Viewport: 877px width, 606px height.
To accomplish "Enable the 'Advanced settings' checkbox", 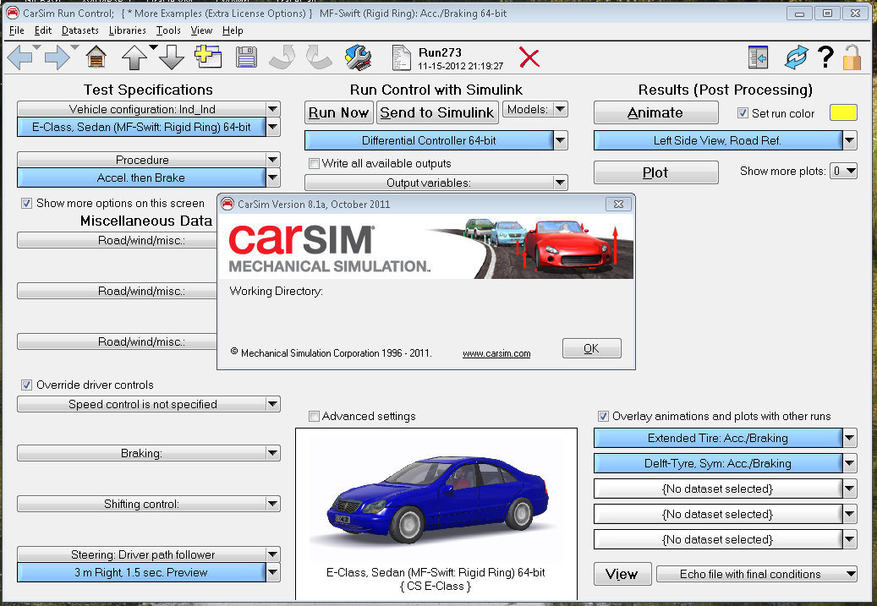I will 315,416.
